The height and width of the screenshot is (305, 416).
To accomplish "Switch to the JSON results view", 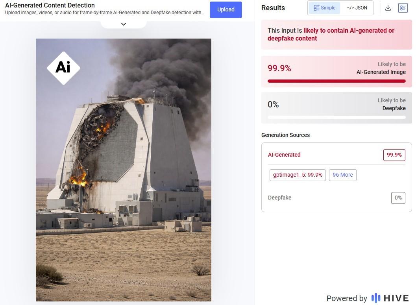I will [x=357, y=8].
